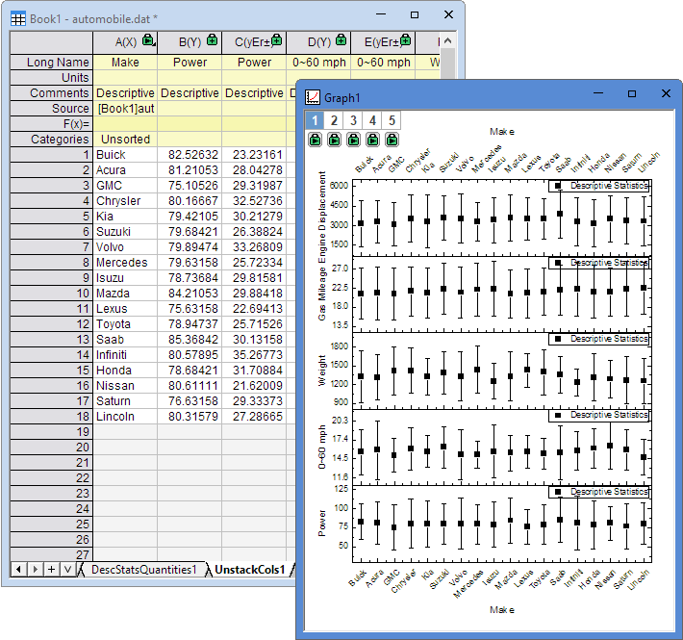Click the Power layer legend box
Image resolution: width=683 pixels, height=640 pixels.
(x=599, y=492)
